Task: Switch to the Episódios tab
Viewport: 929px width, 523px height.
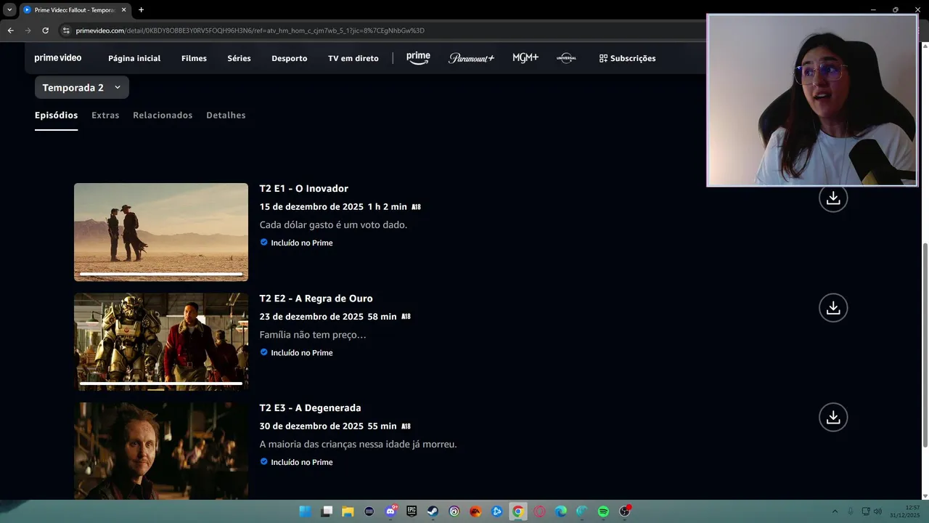Action: (x=56, y=115)
